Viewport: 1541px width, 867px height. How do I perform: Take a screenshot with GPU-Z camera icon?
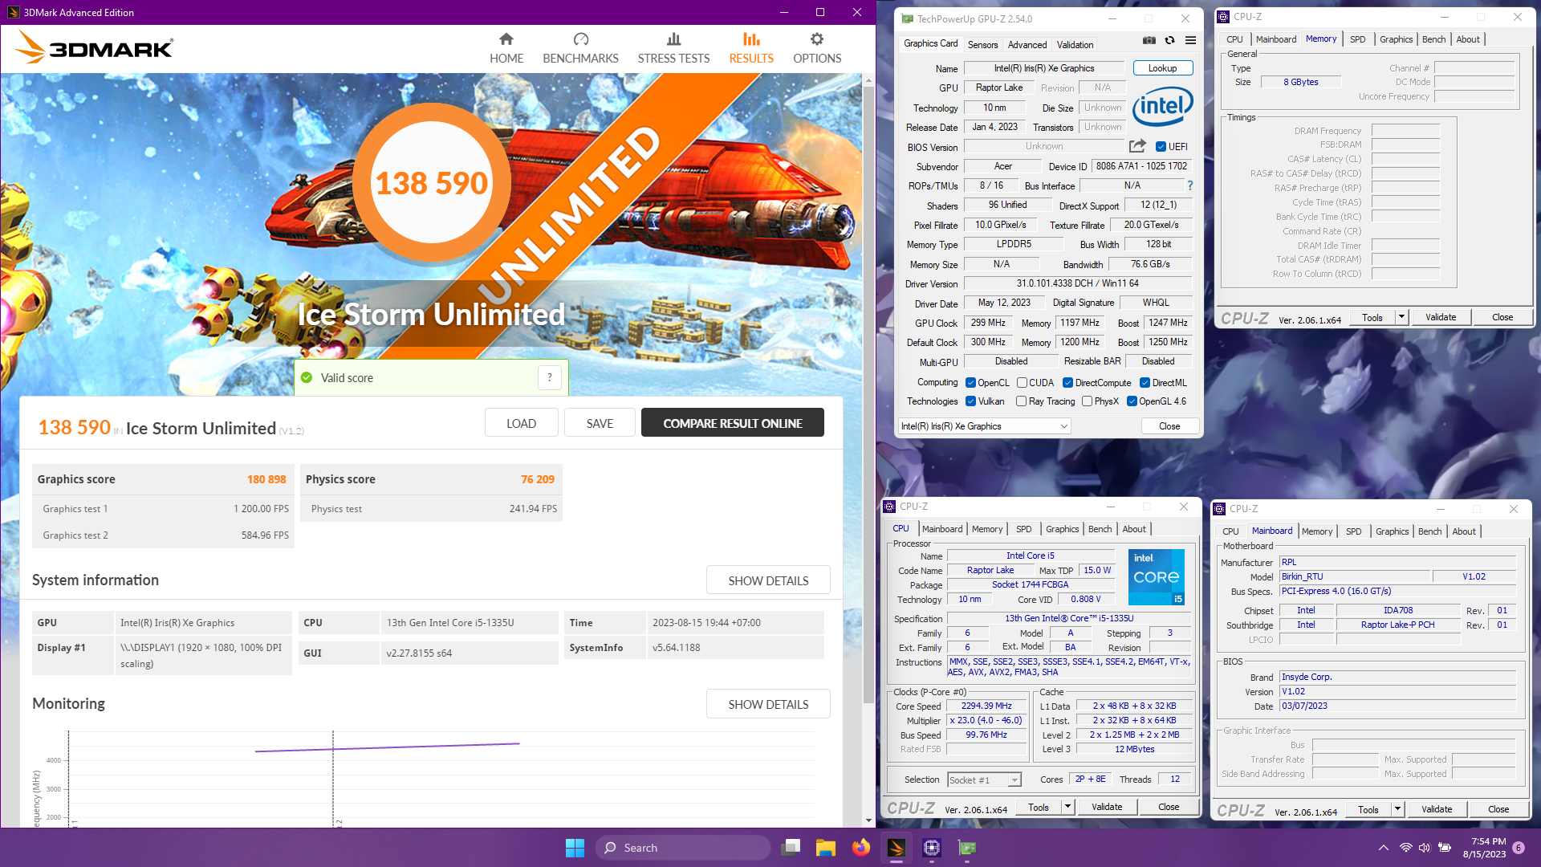click(x=1149, y=40)
